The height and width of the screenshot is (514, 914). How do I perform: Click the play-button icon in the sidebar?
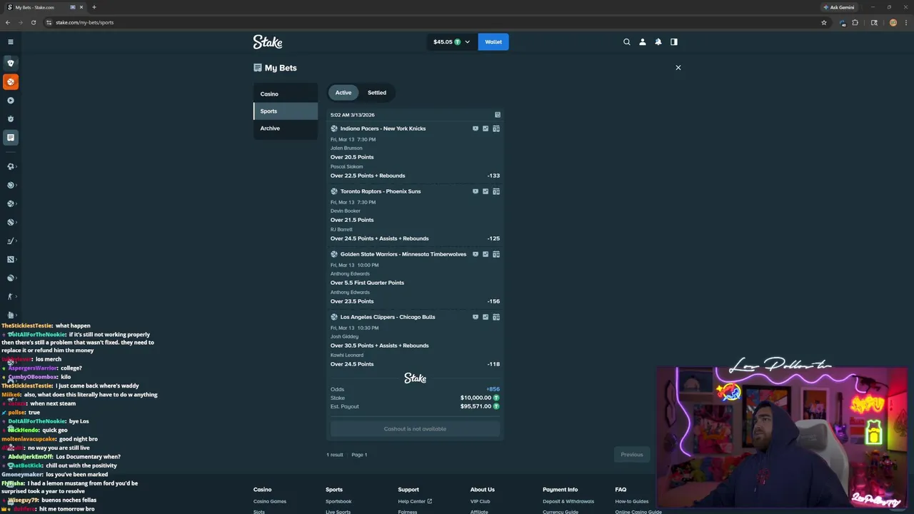coord(11,101)
